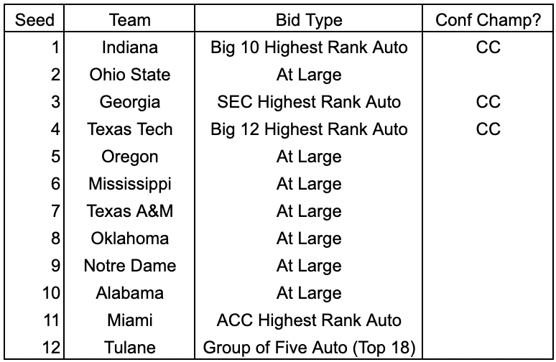This screenshot has height=362, width=556.
Task: Select the Mississippi team cell
Action: click(130, 184)
